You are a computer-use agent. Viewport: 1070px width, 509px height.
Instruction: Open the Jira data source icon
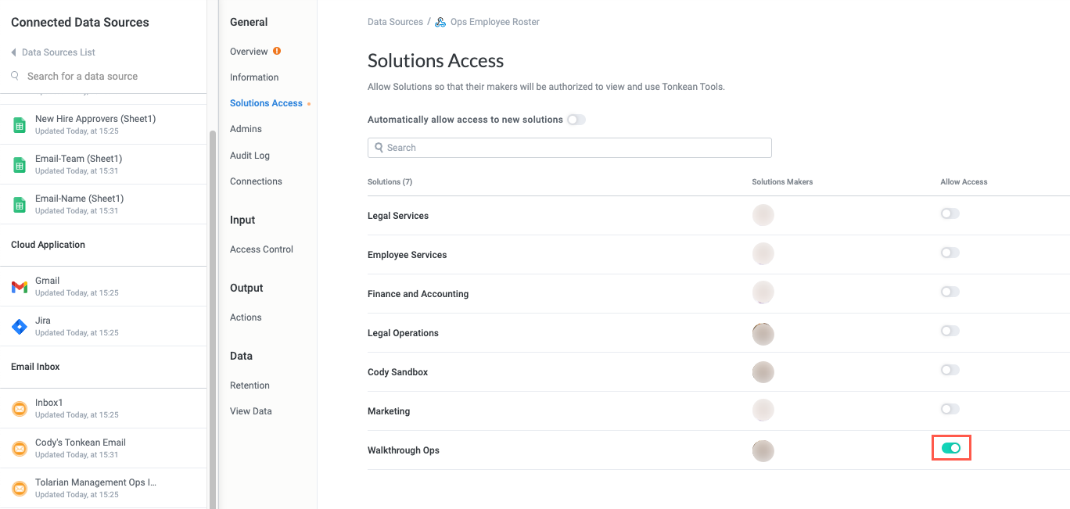tap(19, 326)
